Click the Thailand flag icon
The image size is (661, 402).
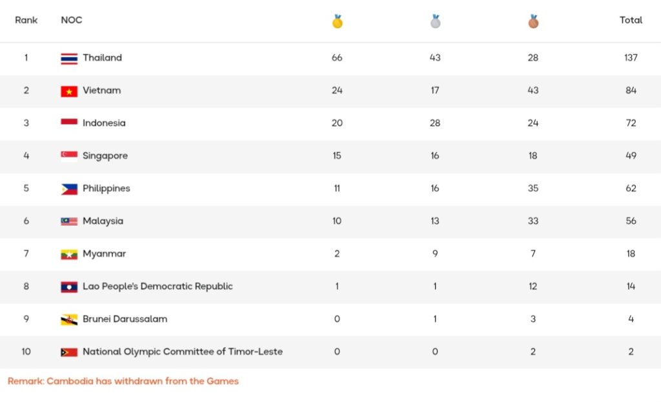69,58
